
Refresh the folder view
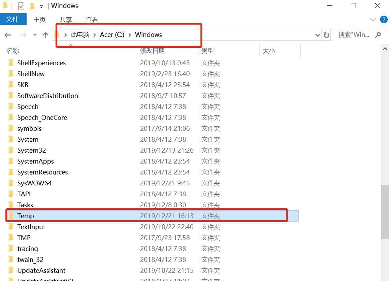click(x=327, y=35)
